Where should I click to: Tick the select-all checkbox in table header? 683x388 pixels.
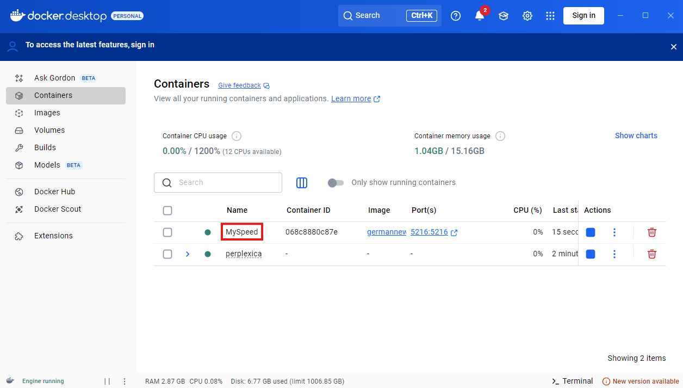[x=167, y=211]
